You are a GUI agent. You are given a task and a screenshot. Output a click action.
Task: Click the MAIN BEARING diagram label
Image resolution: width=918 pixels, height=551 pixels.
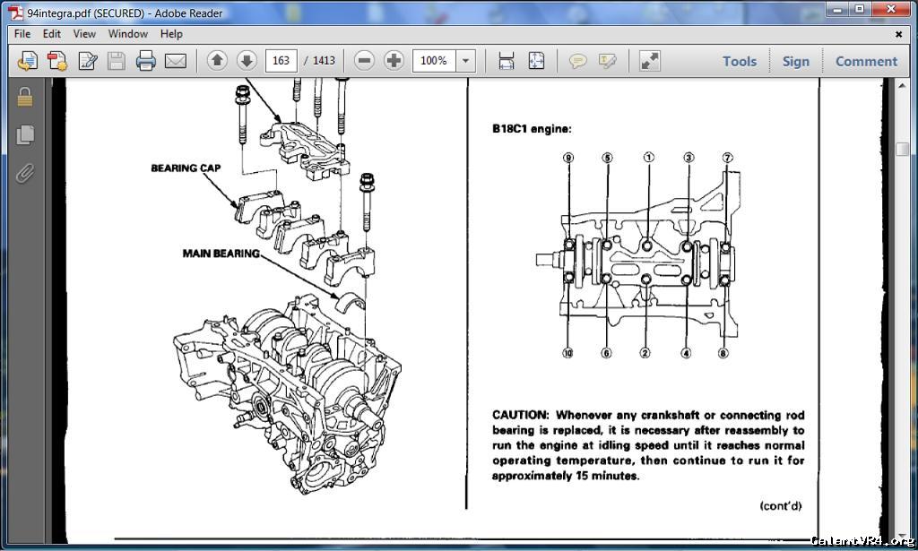pyautogui.click(x=221, y=254)
